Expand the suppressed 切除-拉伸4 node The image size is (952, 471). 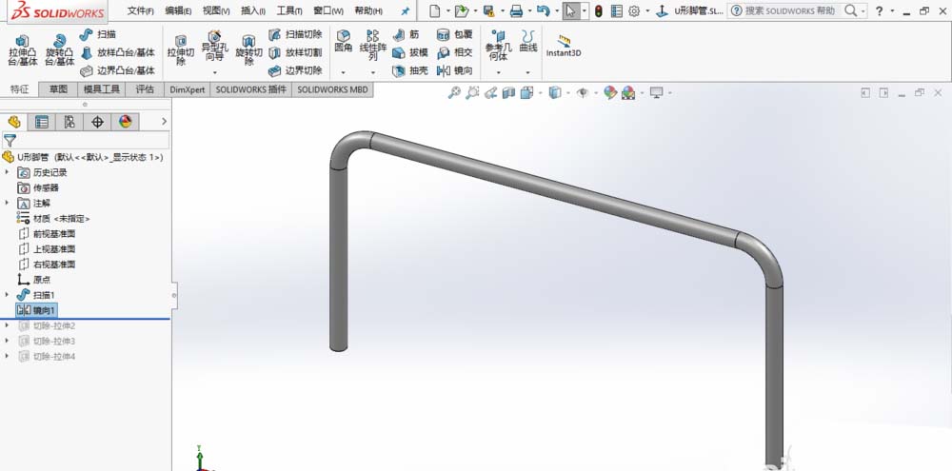8,356
